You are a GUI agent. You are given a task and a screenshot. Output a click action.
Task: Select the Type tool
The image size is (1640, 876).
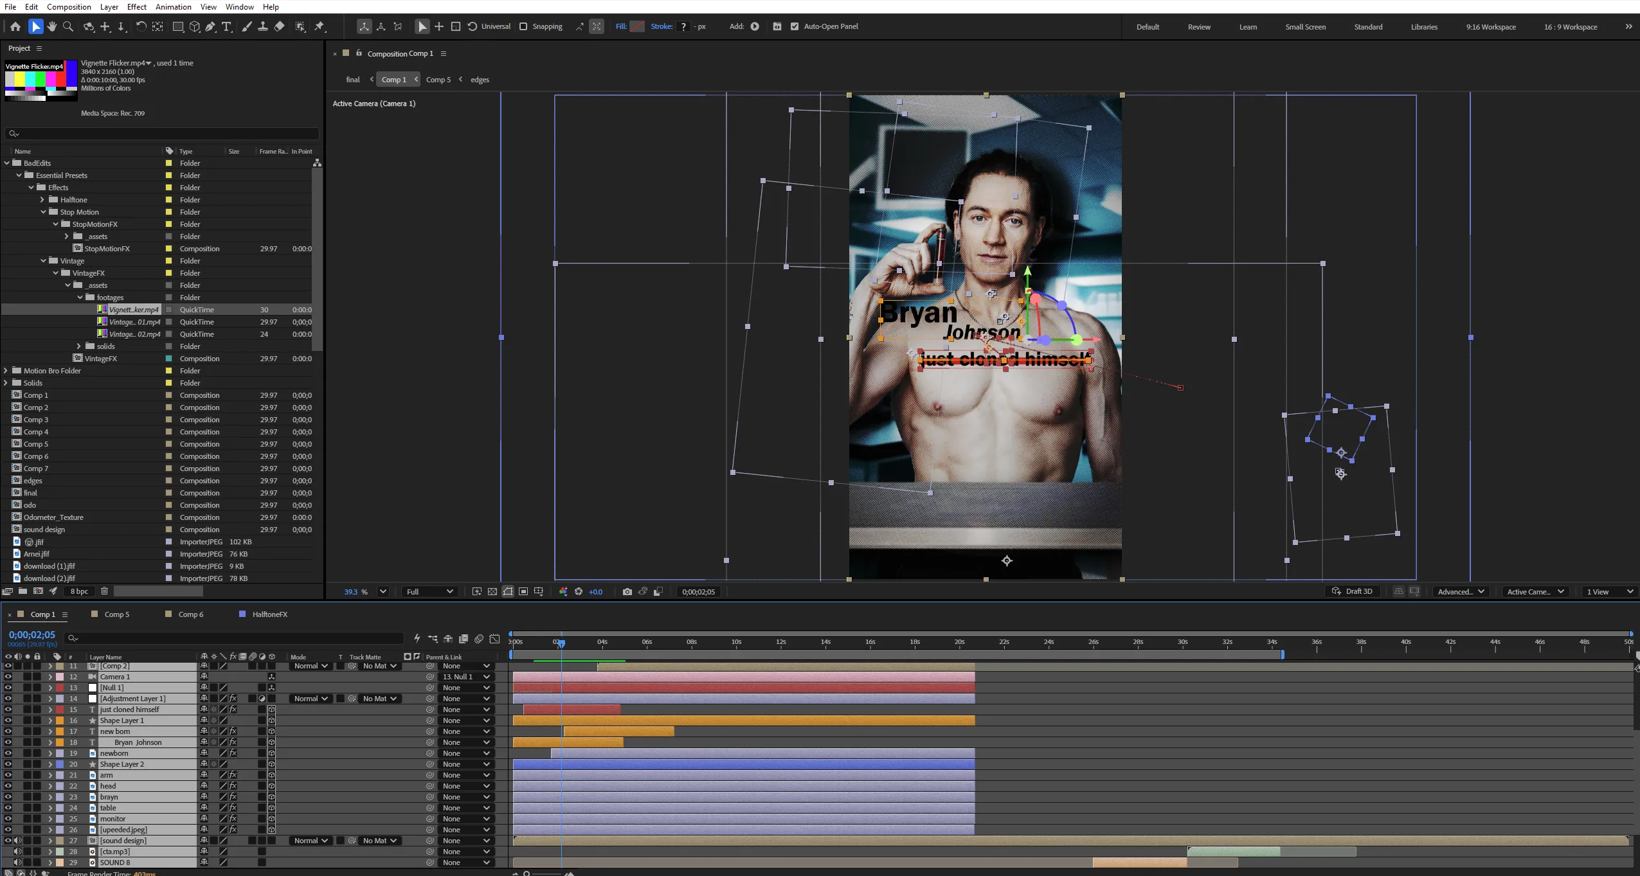coord(227,26)
